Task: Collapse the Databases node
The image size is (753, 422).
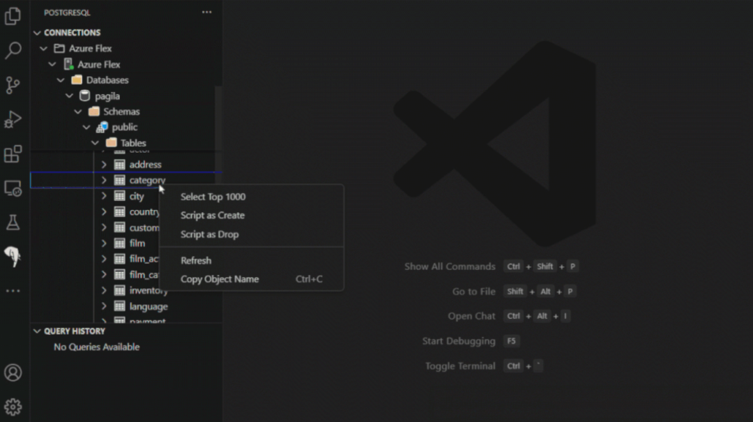Action: pos(61,80)
